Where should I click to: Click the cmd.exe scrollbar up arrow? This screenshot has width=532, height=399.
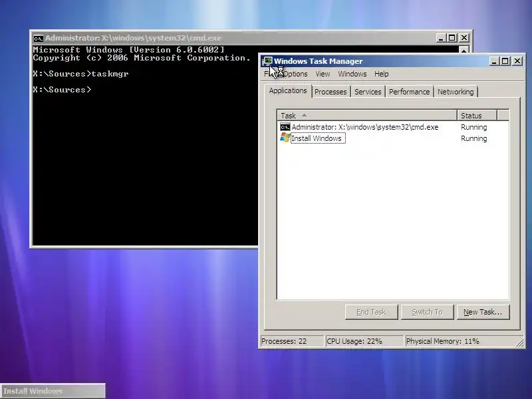click(464, 50)
